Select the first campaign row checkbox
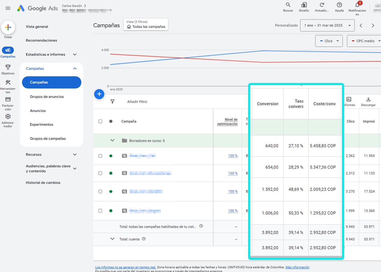This screenshot has width=381, height=272. point(100,156)
